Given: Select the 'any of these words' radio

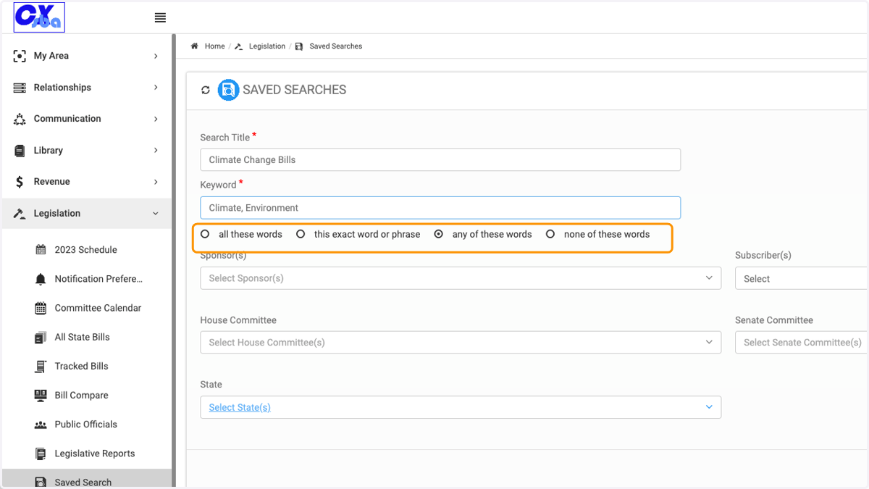Looking at the screenshot, I should click(438, 234).
